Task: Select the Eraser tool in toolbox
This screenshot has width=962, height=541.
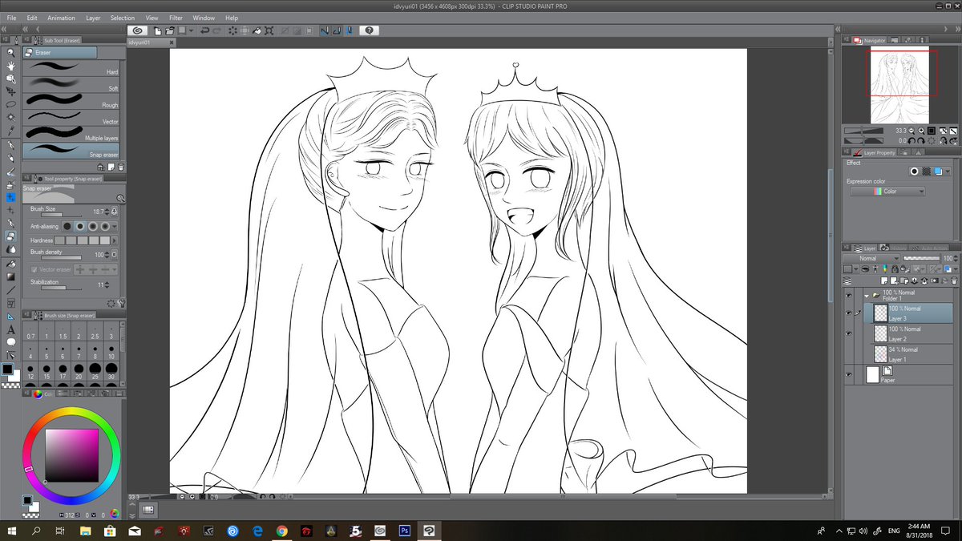Action: tap(11, 236)
